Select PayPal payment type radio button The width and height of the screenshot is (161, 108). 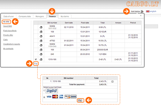point(44,91)
